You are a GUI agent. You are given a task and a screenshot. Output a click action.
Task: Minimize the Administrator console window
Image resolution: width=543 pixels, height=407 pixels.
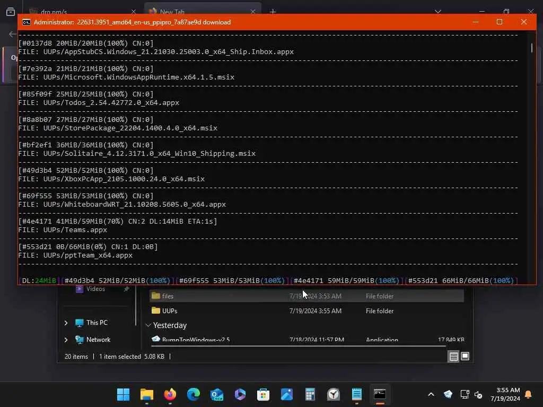tap(476, 22)
